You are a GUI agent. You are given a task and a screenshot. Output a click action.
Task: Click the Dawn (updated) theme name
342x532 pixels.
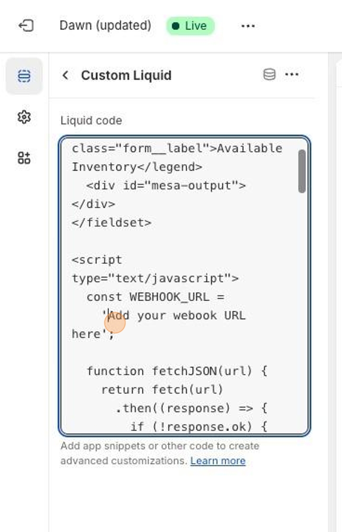(x=105, y=26)
